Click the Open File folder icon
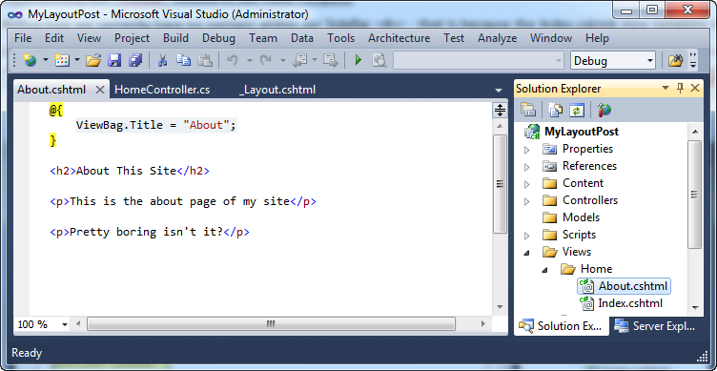This screenshot has width=717, height=371. click(x=93, y=60)
